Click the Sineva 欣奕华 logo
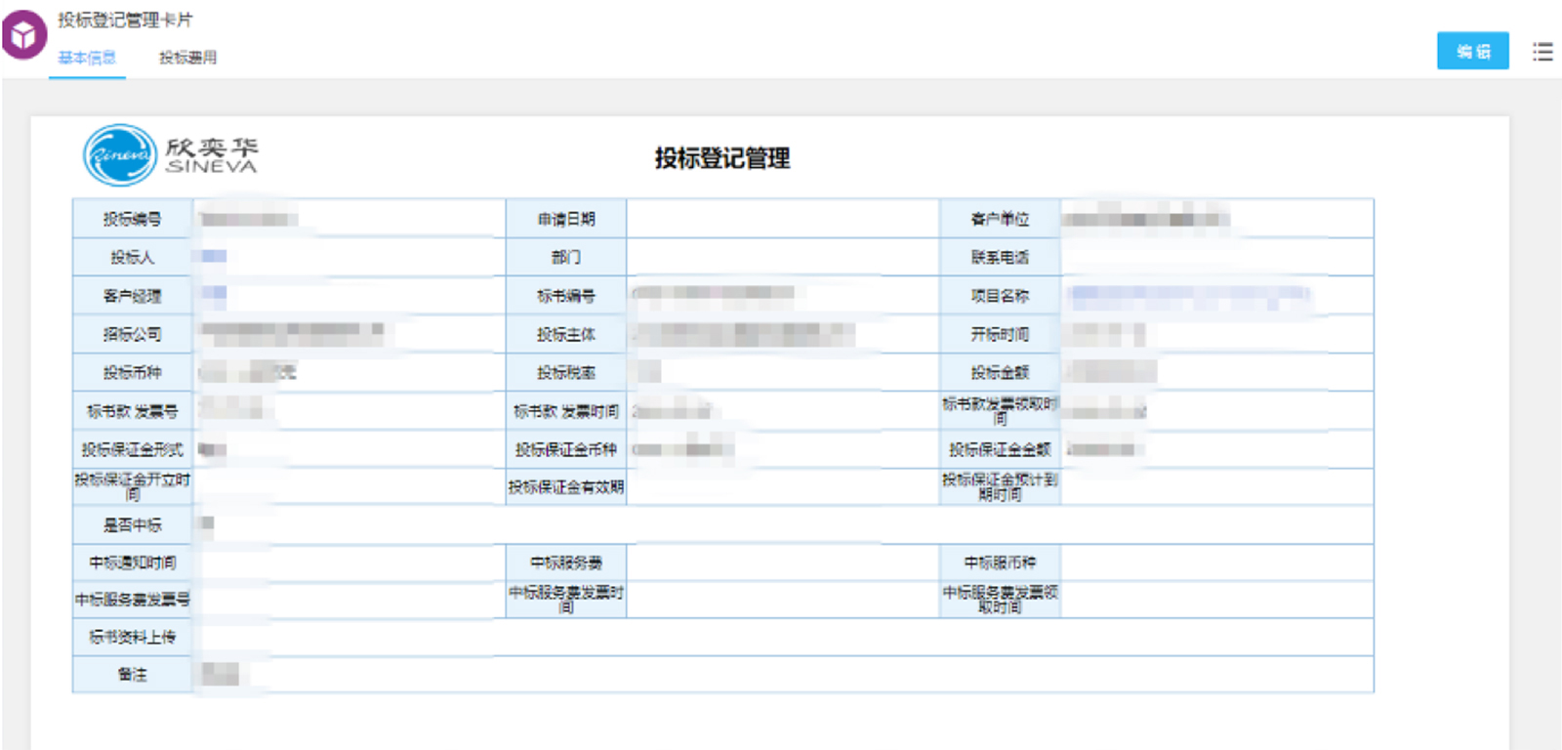 point(171,155)
